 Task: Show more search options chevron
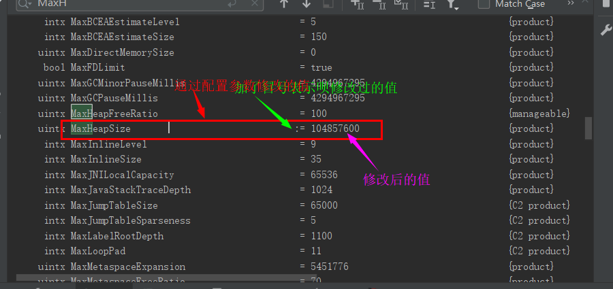tap(571, 3)
